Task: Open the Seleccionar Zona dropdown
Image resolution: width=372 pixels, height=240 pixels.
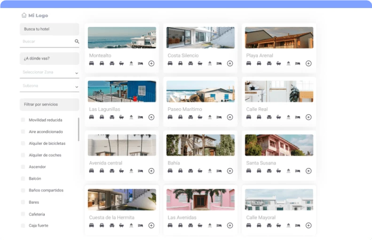Action: (49, 72)
